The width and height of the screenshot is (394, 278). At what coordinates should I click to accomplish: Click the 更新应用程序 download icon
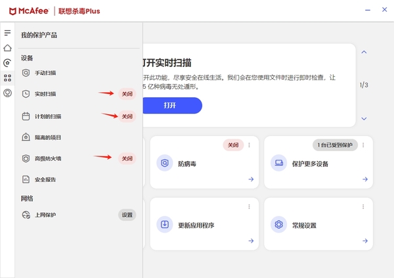[165, 225]
